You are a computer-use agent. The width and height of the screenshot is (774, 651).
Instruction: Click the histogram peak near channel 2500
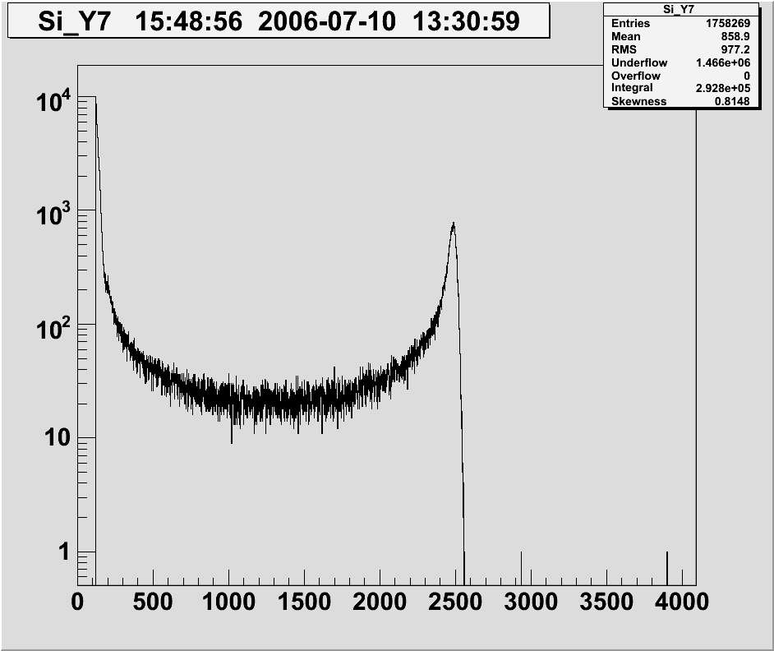(x=453, y=226)
